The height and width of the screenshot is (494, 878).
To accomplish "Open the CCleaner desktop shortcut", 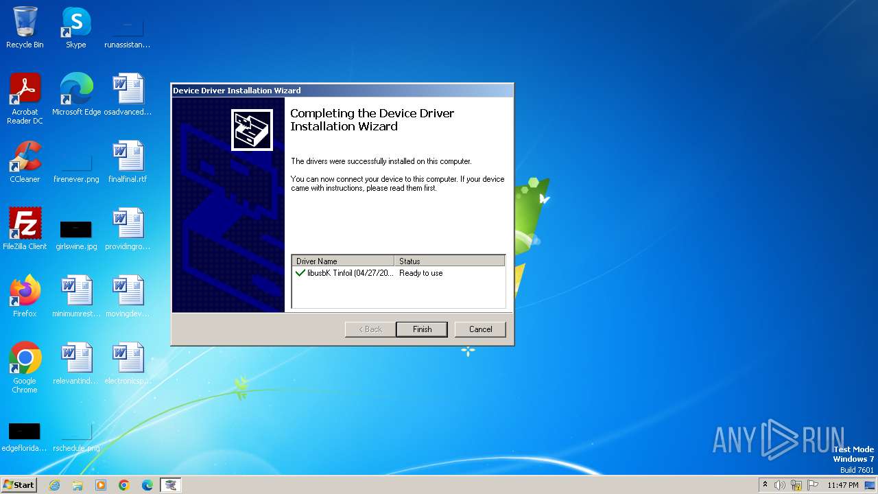I will (25, 161).
